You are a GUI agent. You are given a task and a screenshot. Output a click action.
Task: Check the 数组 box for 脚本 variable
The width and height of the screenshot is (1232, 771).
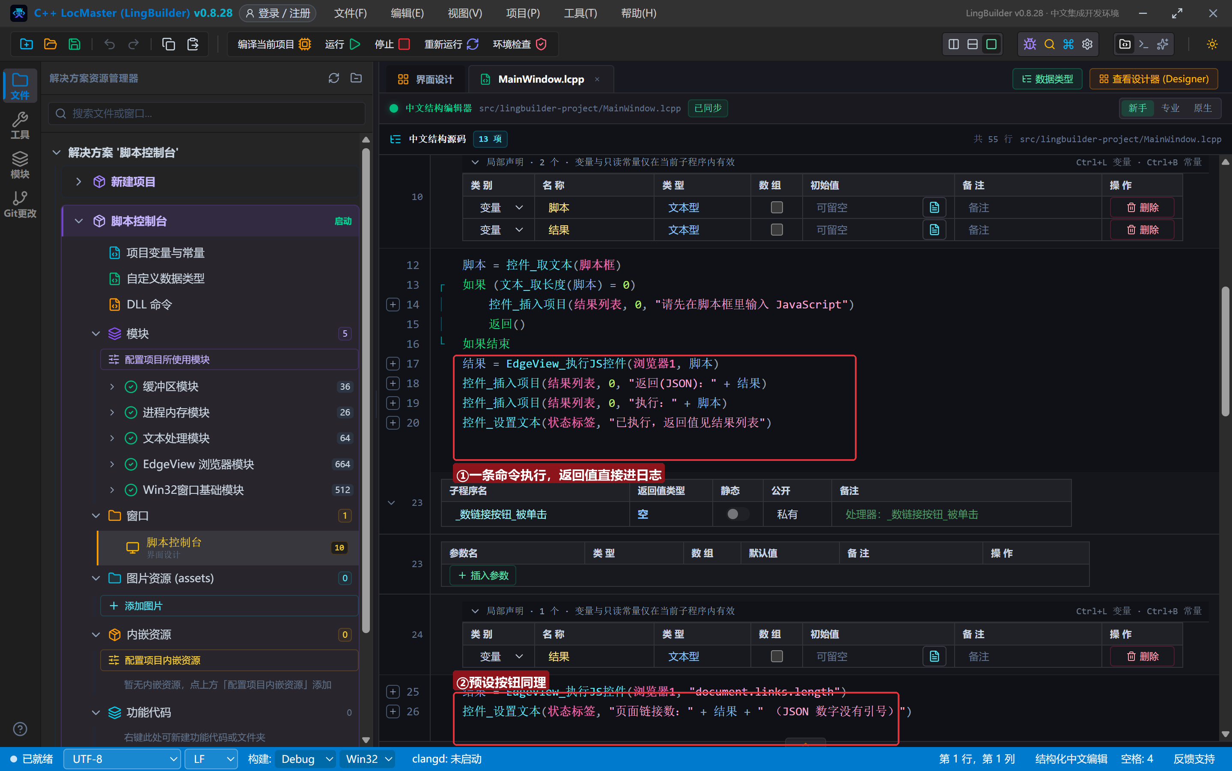pos(777,208)
